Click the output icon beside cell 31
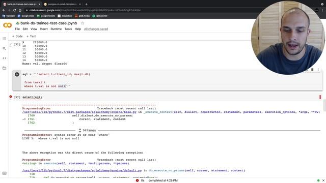This screenshot has width=326, height=183. pos(11,45)
